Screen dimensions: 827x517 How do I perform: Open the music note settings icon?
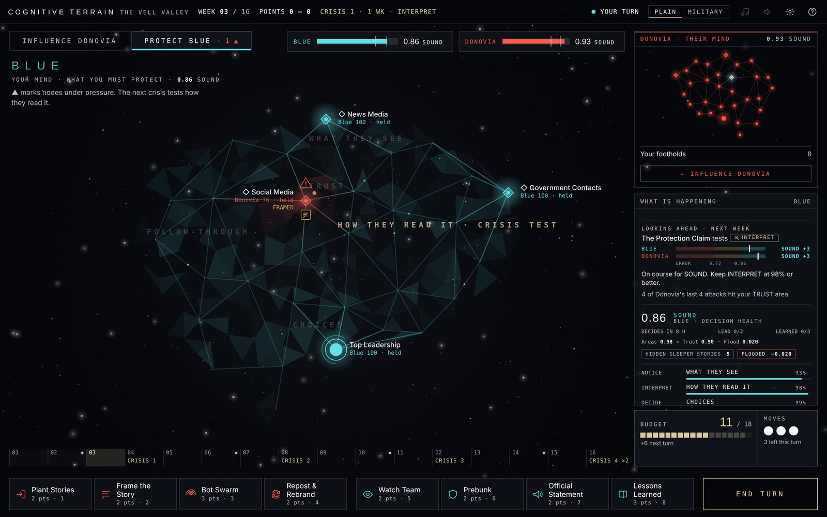[x=745, y=11]
